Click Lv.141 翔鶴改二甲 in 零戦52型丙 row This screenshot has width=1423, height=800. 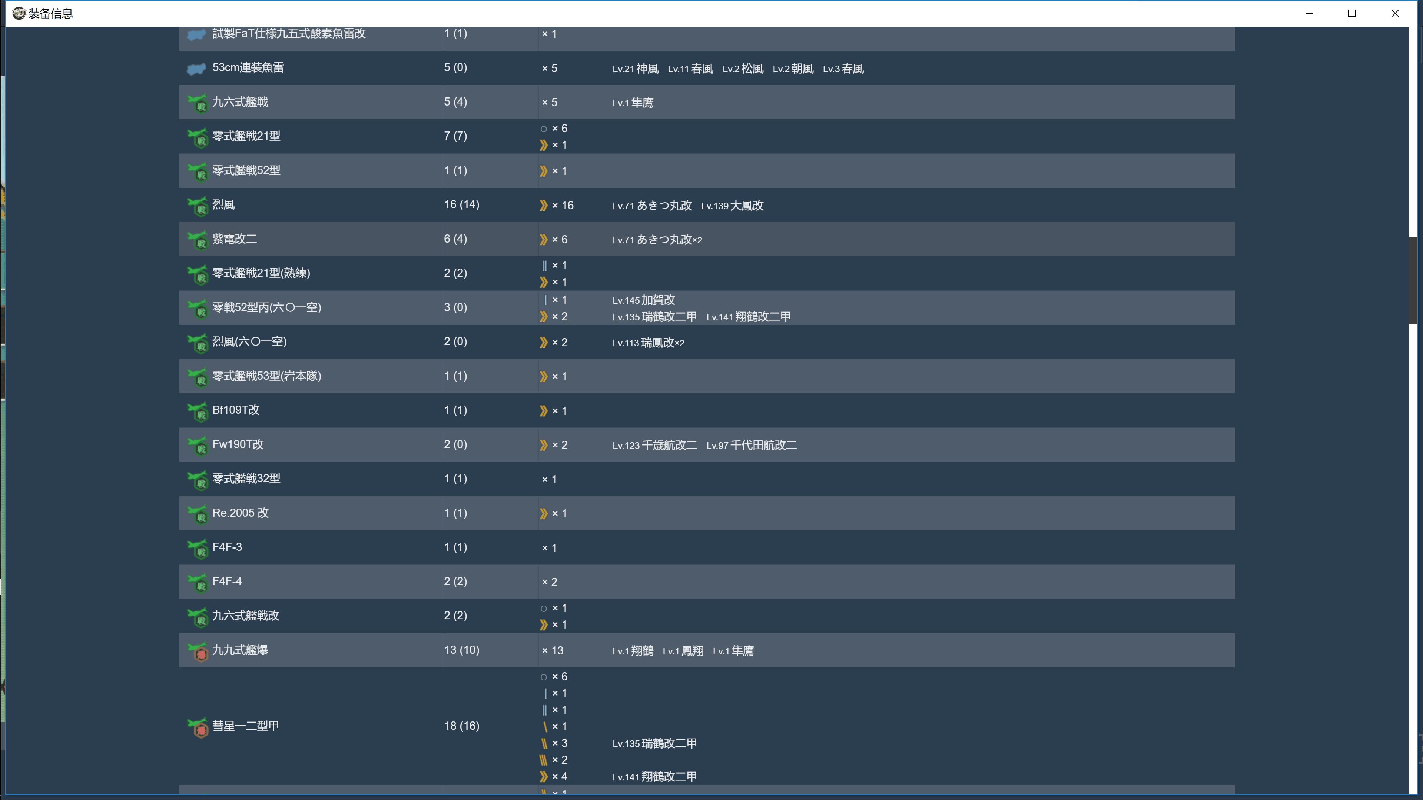pyautogui.click(x=749, y=316)
